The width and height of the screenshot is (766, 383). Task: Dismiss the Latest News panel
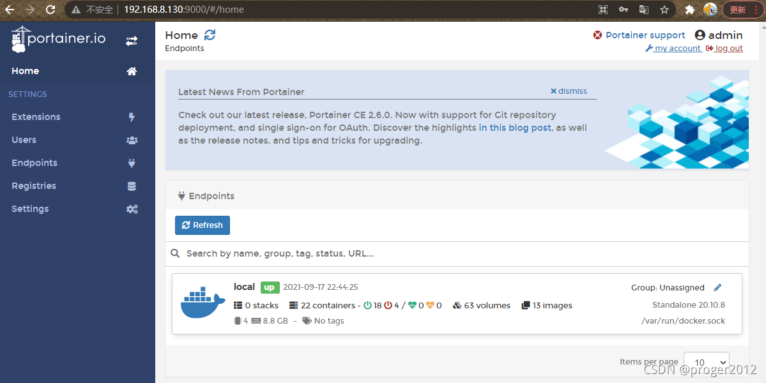pyautogui.click(x=569, y=91)
